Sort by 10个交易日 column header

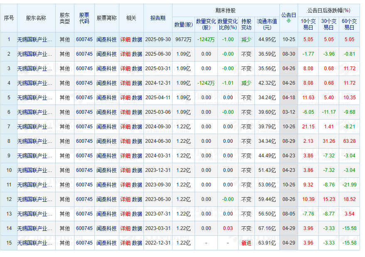point(308,24)
